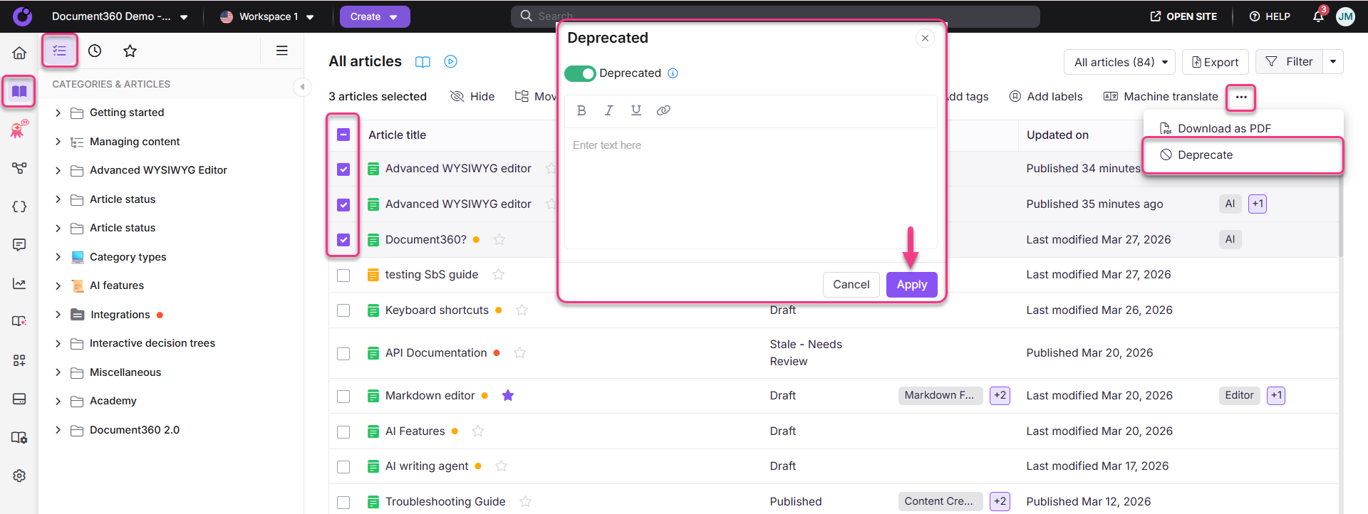This screenshot has height=514, width=1368.
Task: Click the Filter button
Action: click(1290, 62)
